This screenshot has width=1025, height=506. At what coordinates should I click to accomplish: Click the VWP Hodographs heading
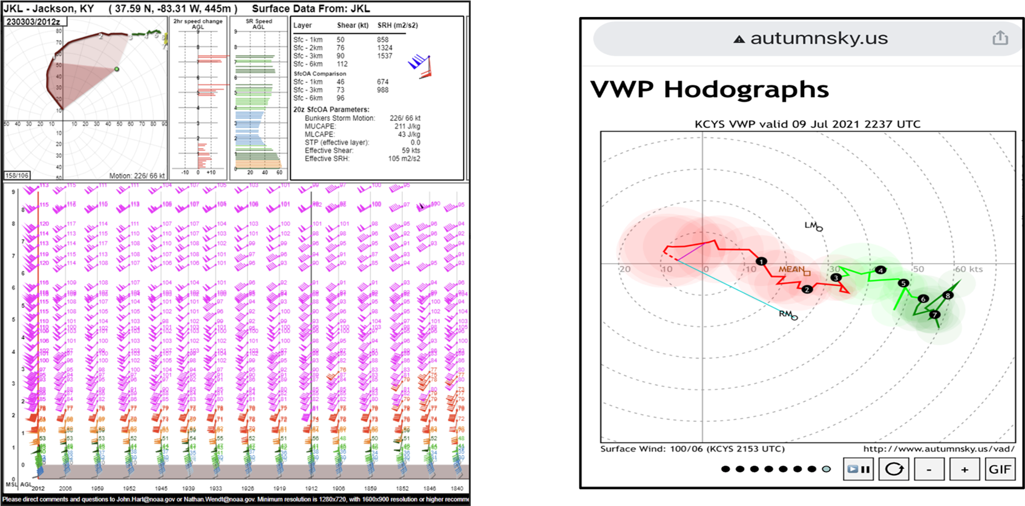[x=709, y=89]
